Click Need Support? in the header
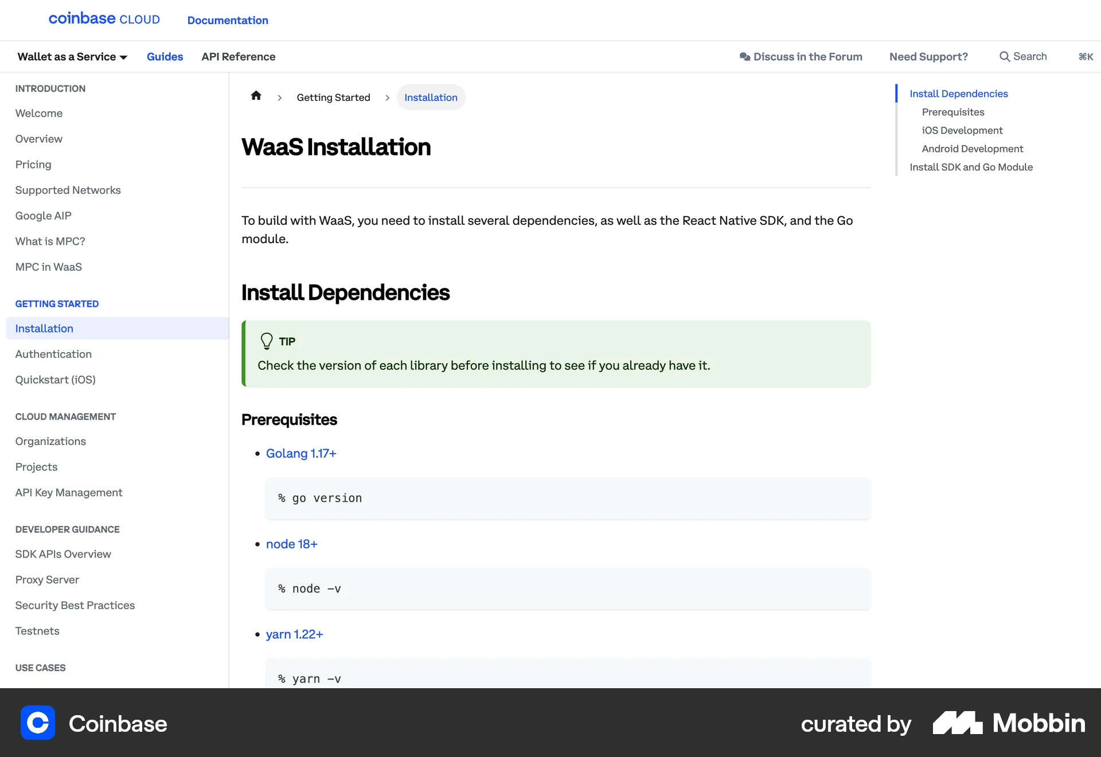This screenshot has width=1101, height=757. coord(928,56)
